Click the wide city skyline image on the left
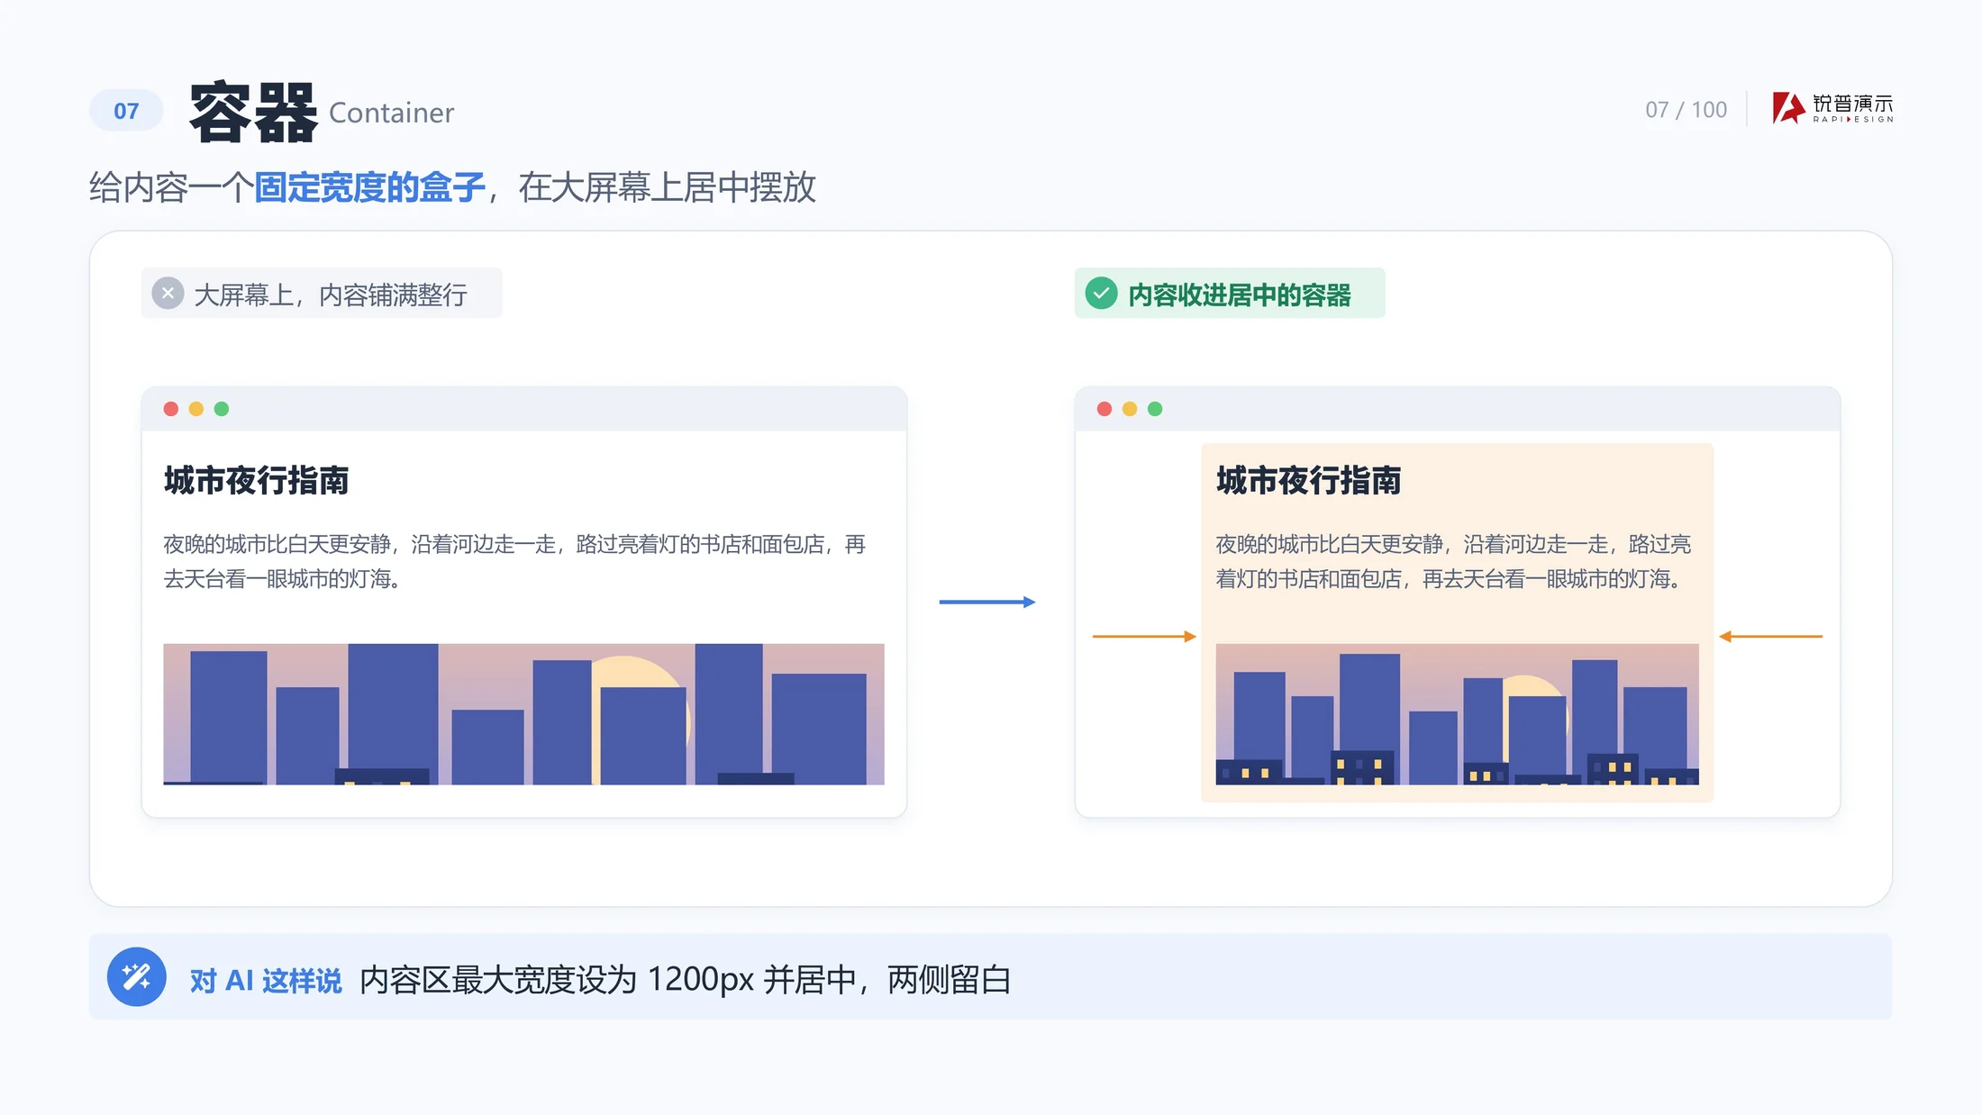This screenshot has height=1115, width=1982. [x=523, y=714]
